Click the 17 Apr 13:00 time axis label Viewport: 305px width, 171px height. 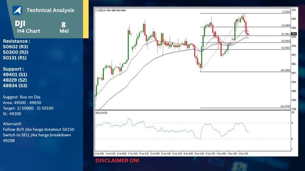point(133,154)
